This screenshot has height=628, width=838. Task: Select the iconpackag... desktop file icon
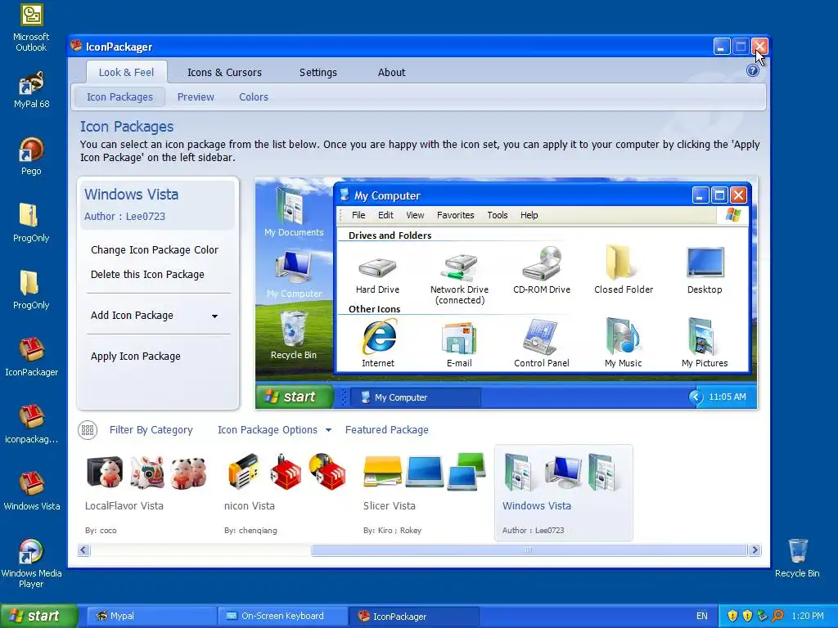[31, 424]
